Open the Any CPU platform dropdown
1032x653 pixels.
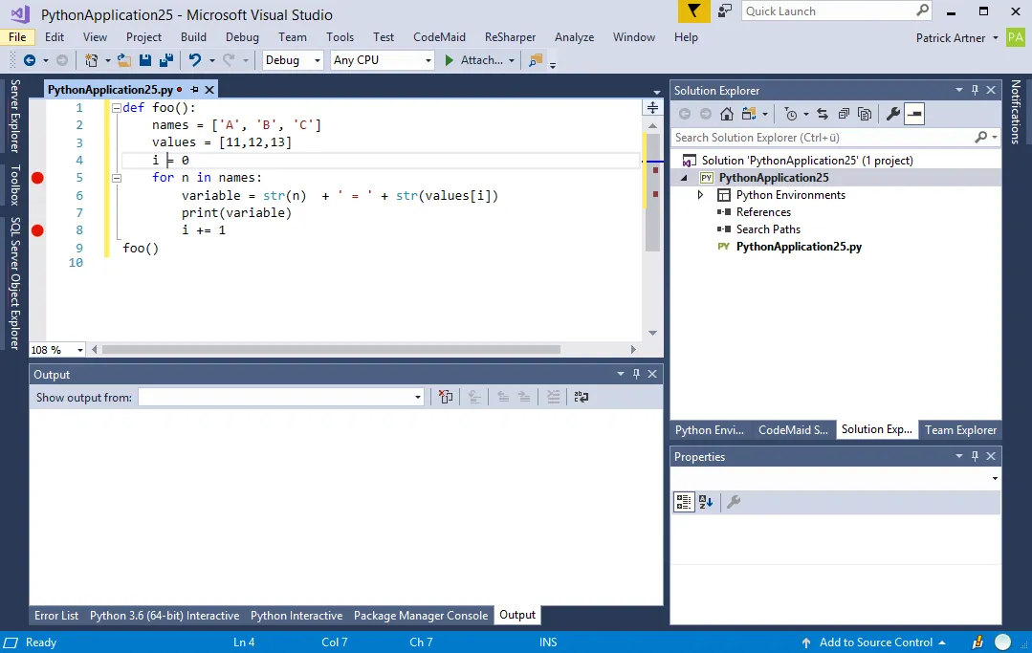428,60
